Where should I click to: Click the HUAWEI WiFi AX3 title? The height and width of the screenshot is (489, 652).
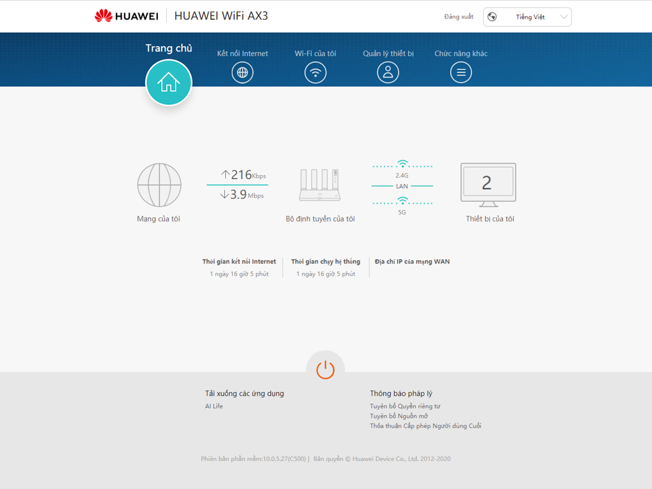[x=221, y=16]
